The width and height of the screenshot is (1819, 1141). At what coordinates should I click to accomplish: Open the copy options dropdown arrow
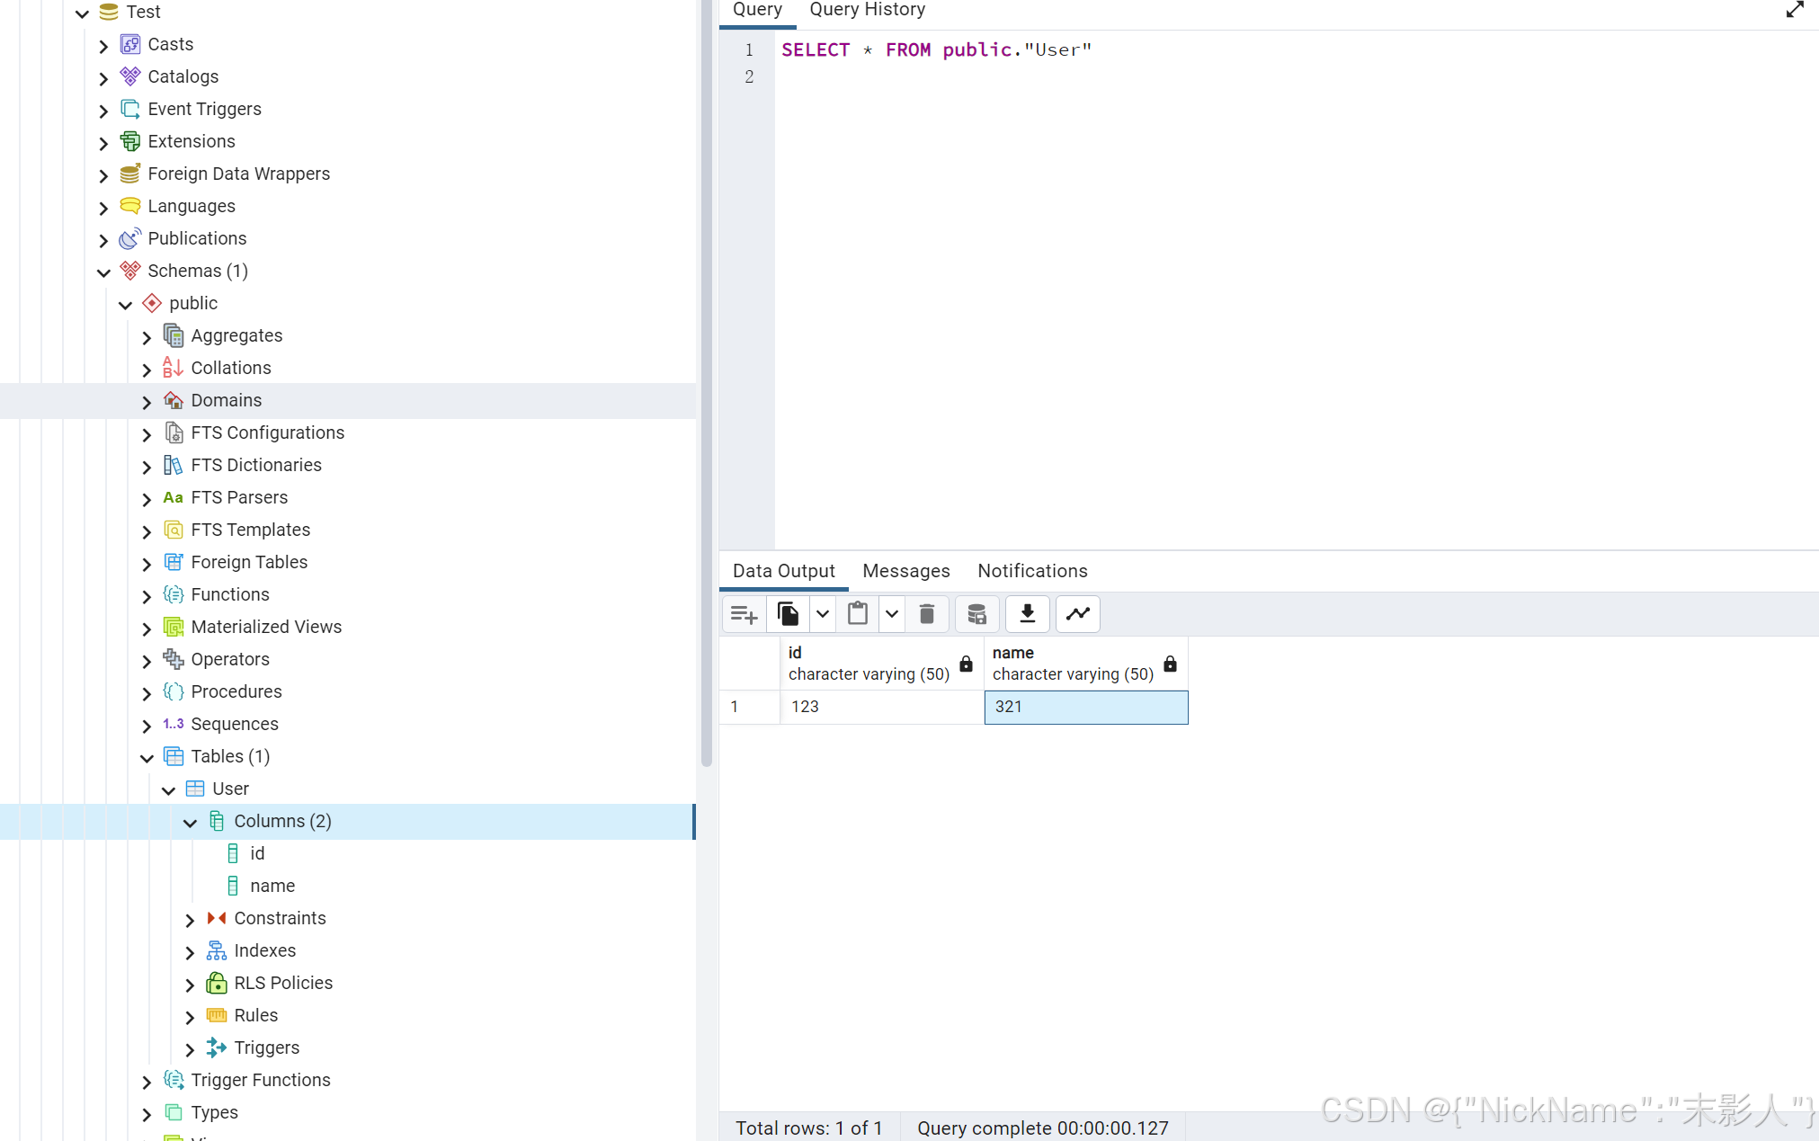(822, 614)
